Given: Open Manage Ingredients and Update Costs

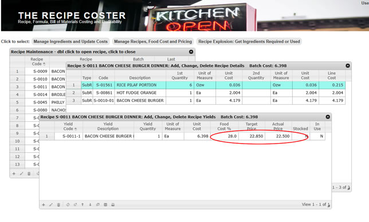Looking at the screenshot, I should pyautogui.click(x=70, y=41).
